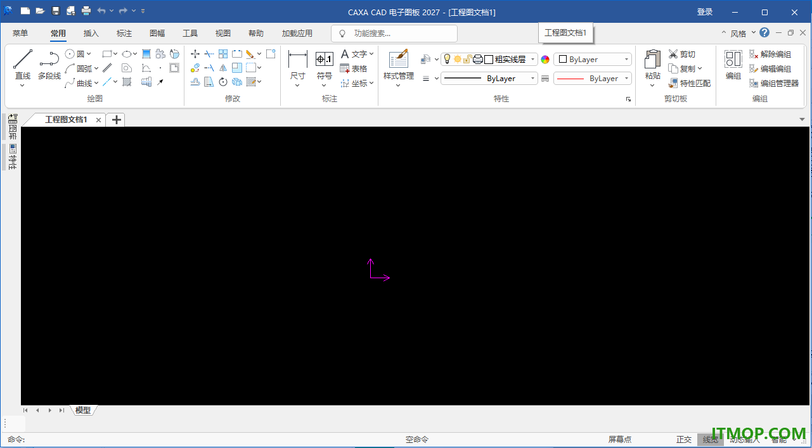This screenshot has width=812, height=448.
Task: Click the color wheel icon in properties
Action: 545,60
